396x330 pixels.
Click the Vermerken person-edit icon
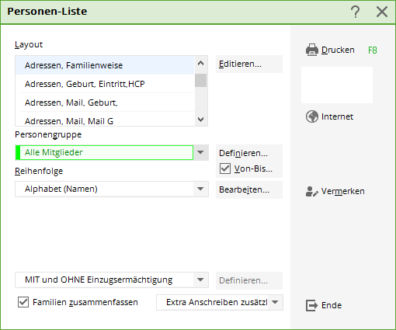[x=311, y=192]
